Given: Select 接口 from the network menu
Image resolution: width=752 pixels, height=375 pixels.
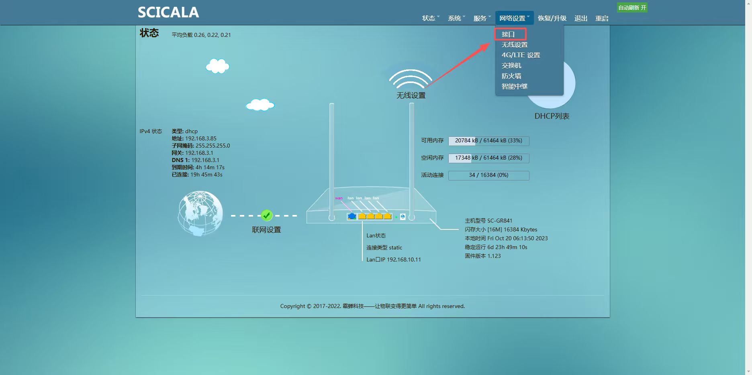Looking at the screenshot, I should click(508, 34).
